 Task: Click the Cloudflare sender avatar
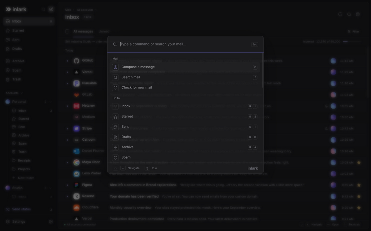click(x=76, y=208)
